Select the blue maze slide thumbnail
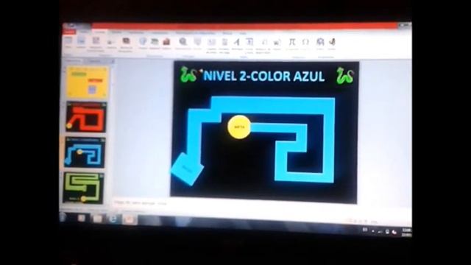 85,152
